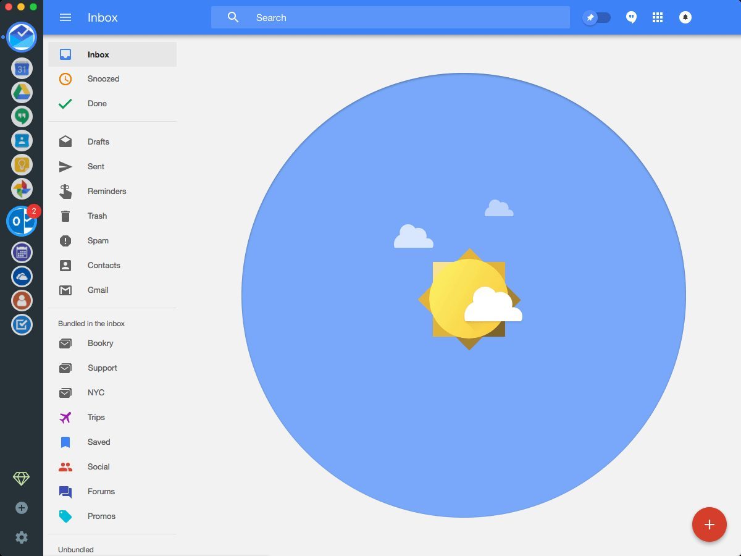
Task: Open Google Photos pinwheel in the dock
Action: click(x=22, y=188)
